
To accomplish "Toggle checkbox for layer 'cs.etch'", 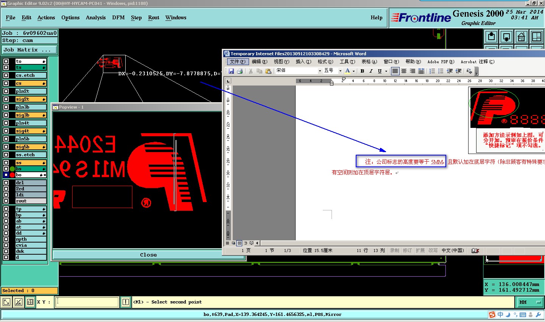I will [6, 75].
